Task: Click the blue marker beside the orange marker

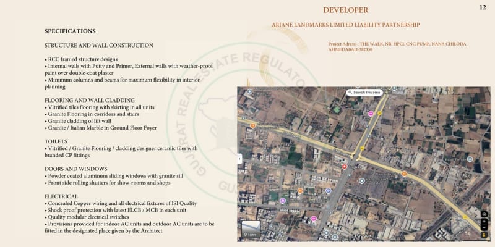Action: (x=328, y=190)
